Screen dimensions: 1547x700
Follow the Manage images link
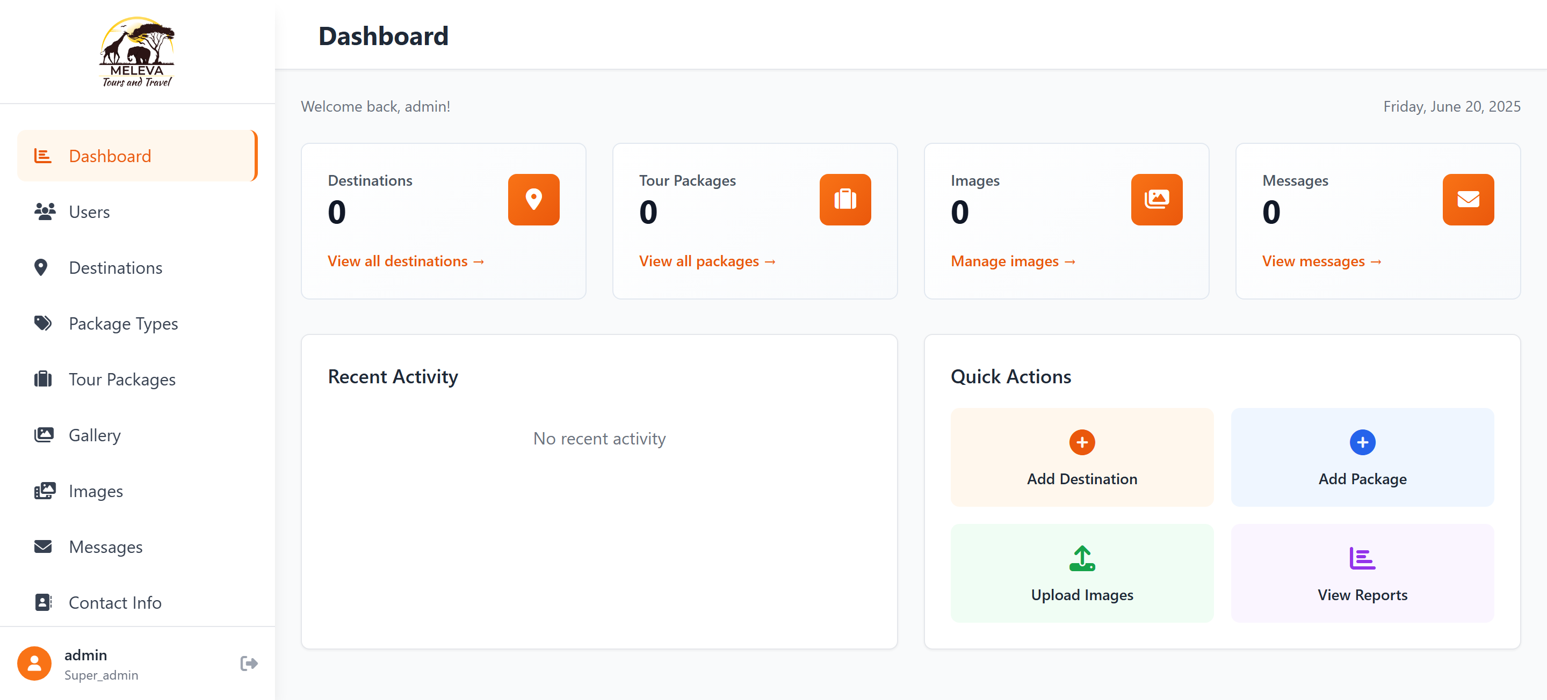[x=1013, y=261]
